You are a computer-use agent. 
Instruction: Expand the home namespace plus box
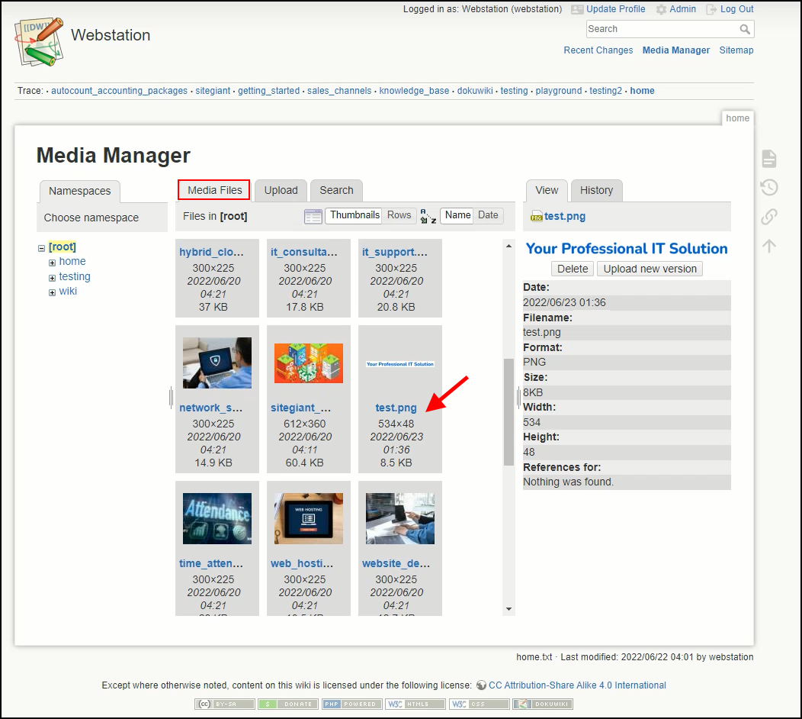point(52,263)
